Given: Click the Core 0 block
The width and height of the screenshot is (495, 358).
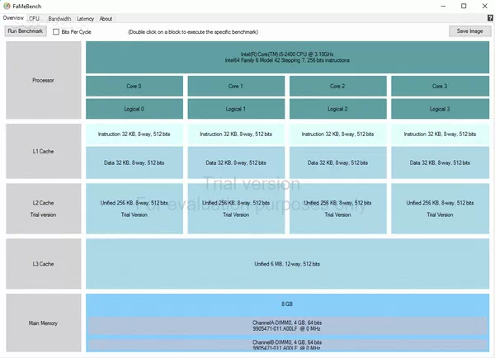Looking at the screenshot, I should [x=135, y=86].
